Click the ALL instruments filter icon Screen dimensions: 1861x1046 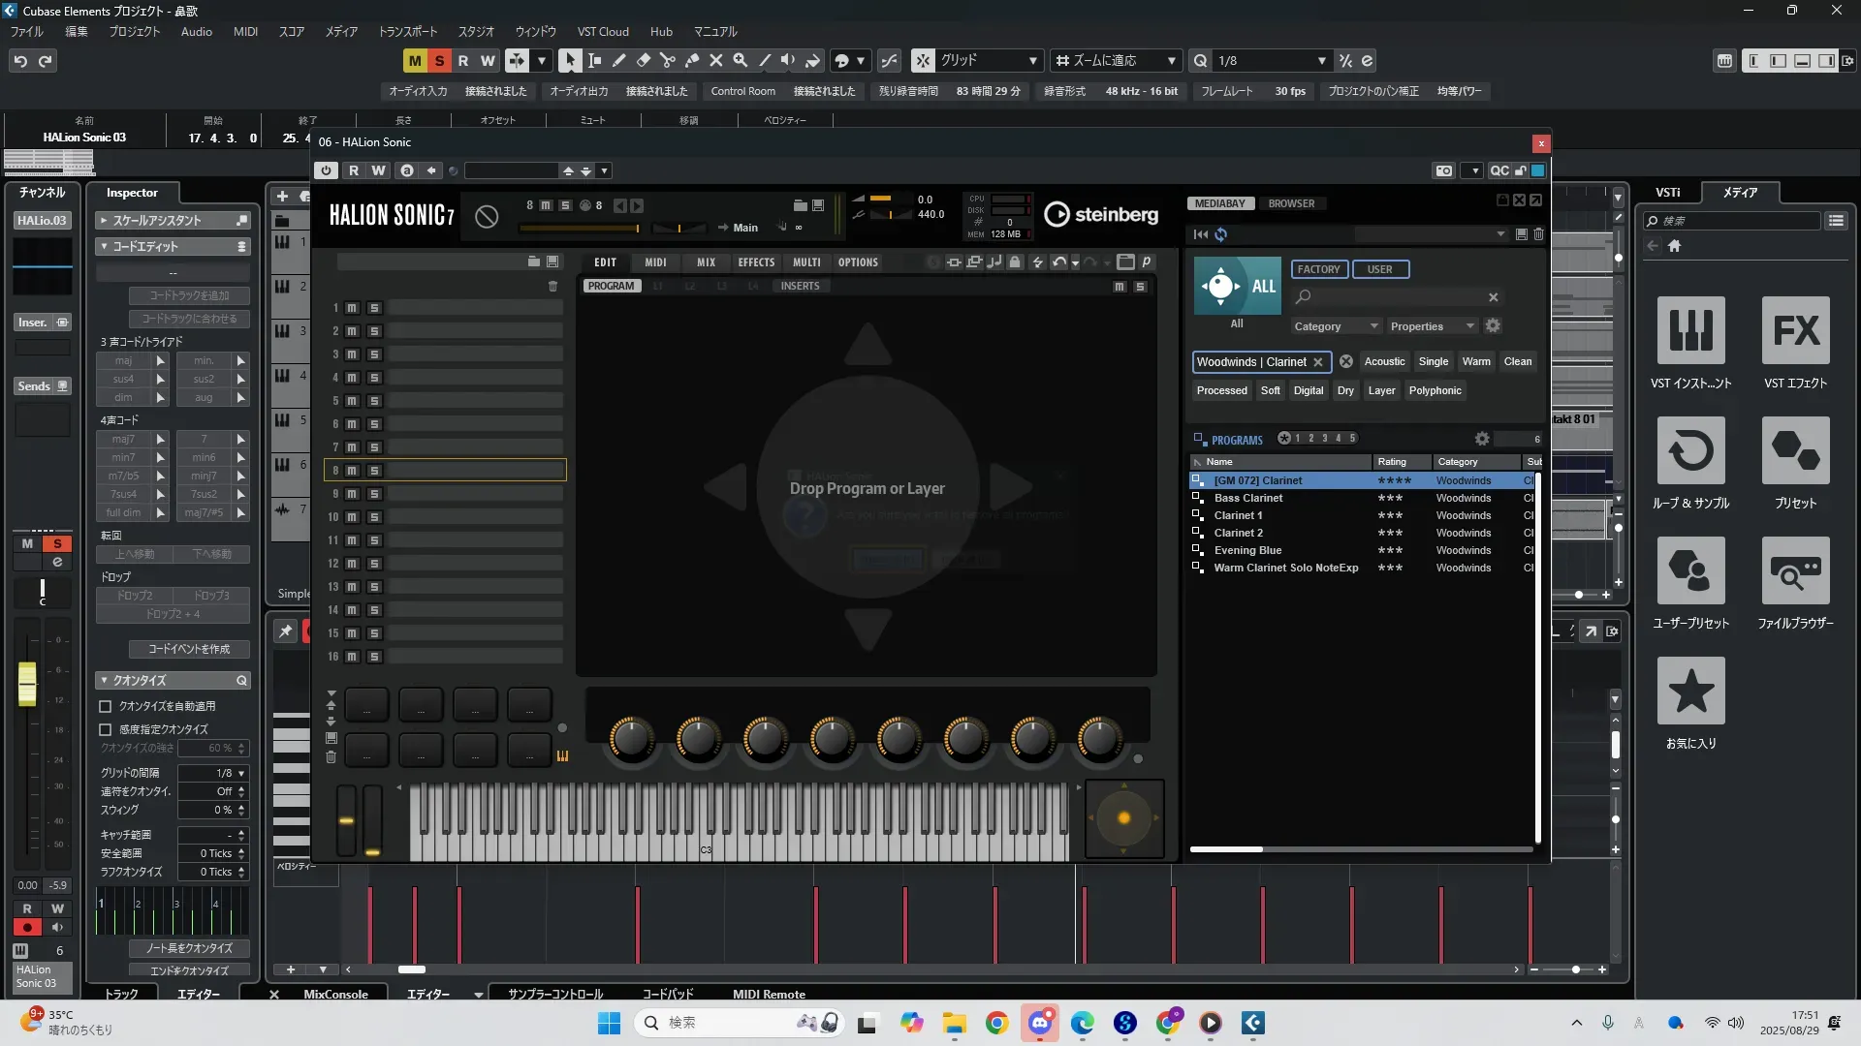point(1237,287)
